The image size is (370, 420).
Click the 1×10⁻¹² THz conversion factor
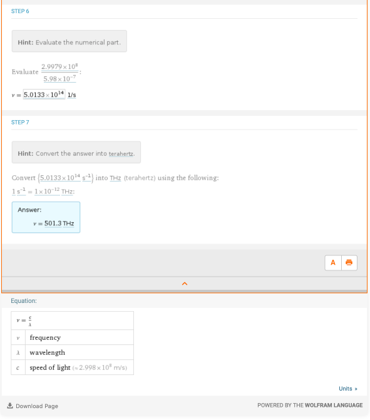click(x=54, y=192)
